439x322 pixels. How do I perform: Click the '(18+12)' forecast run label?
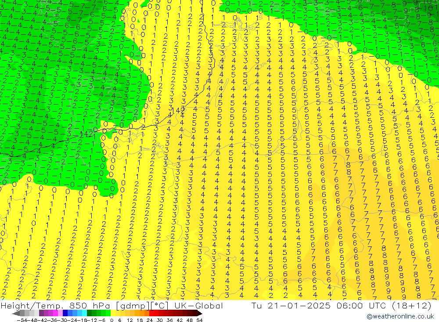[x=411, y=305]
